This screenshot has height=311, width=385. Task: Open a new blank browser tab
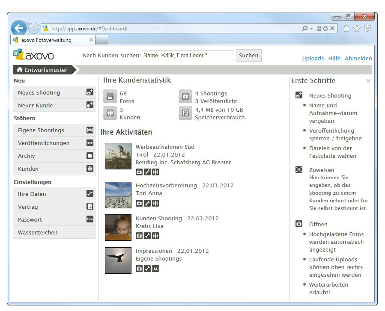tap(102, 40)
